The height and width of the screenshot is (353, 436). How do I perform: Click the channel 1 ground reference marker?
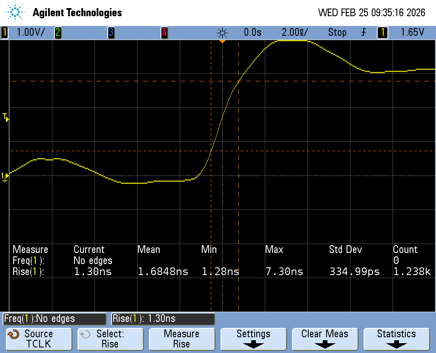(x=5, y=176)
